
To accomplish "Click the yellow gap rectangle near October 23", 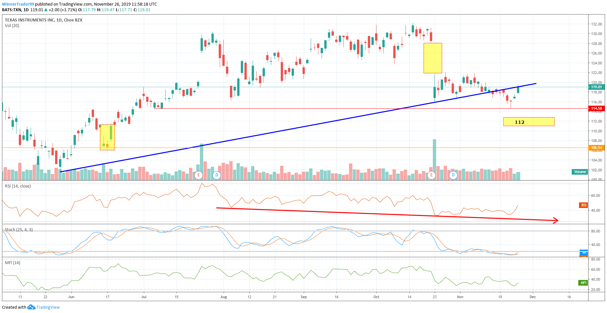I will 433,58.
